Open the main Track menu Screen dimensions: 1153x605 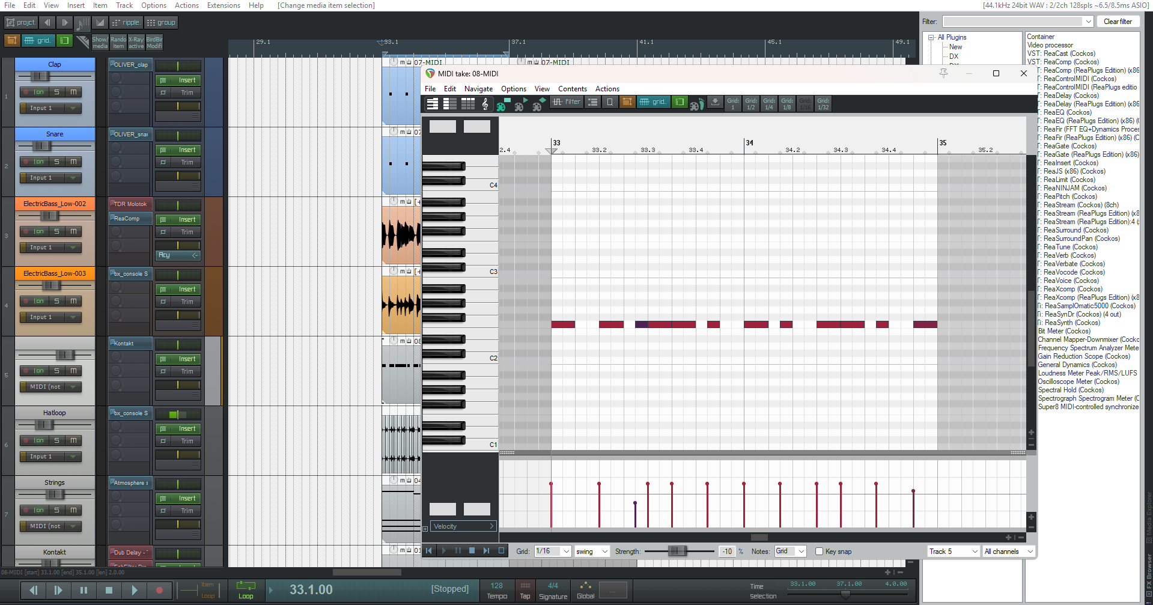[x=124, y=5]
